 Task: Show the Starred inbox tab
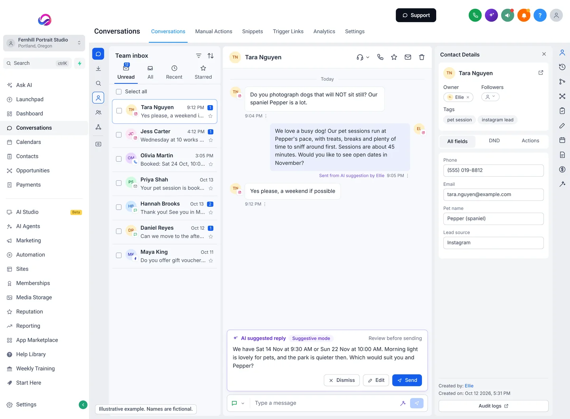[203, 72]
